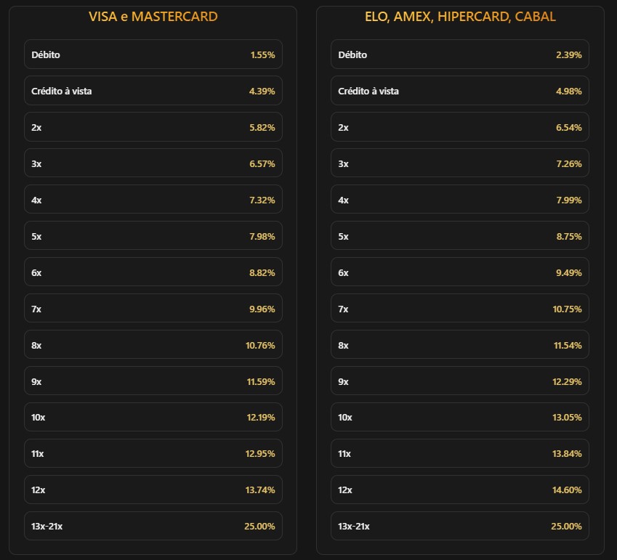Click Crédito à vista row with 4.39%
617x560 pixels.
point(153,91)
